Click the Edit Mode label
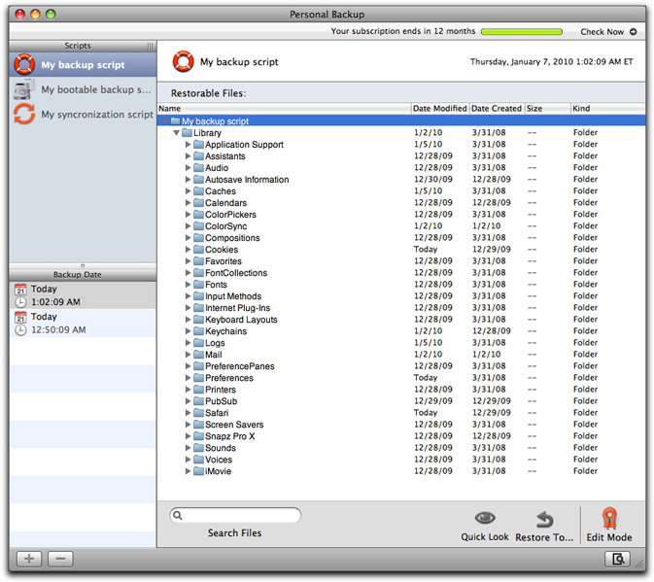Viewport: 654px width, 582px height. (609, 537)
